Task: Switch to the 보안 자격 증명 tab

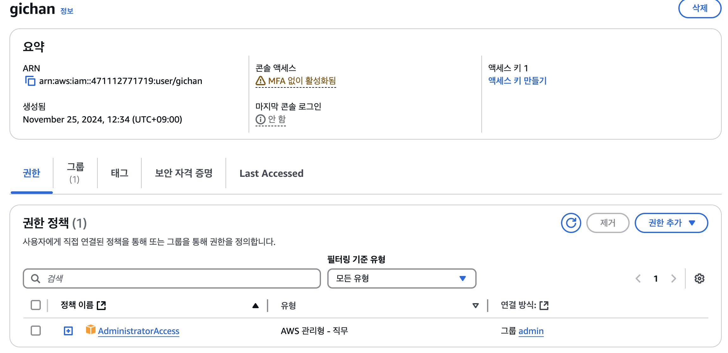Action: (184, 173)
